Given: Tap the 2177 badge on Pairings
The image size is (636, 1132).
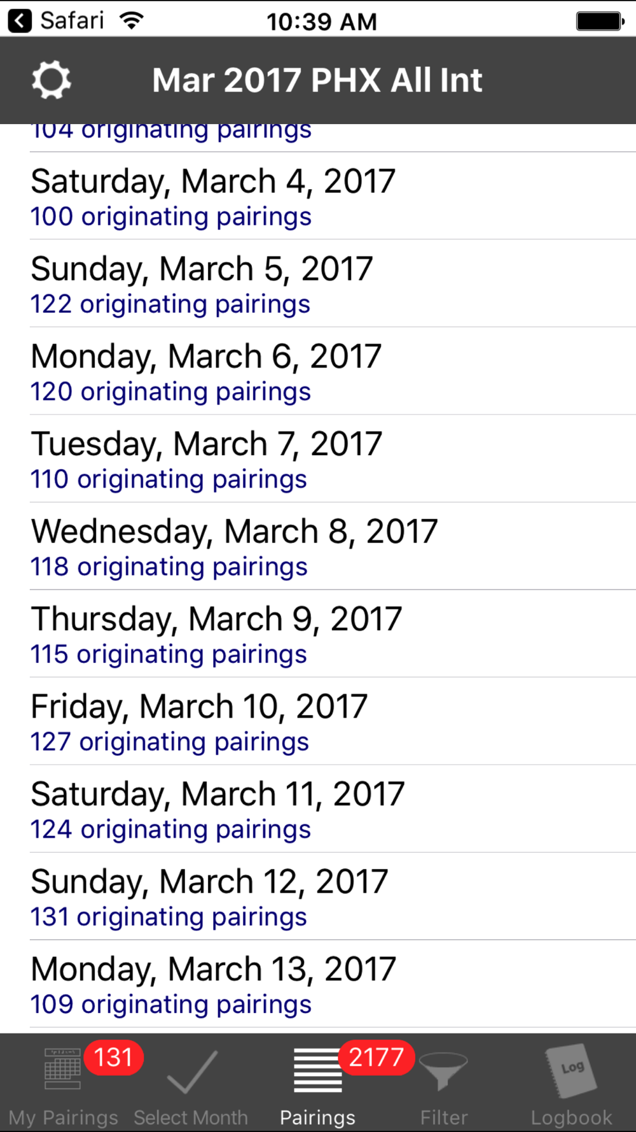Looking at the screenshot, I should pyautogui.click(x=376, y=1058).
